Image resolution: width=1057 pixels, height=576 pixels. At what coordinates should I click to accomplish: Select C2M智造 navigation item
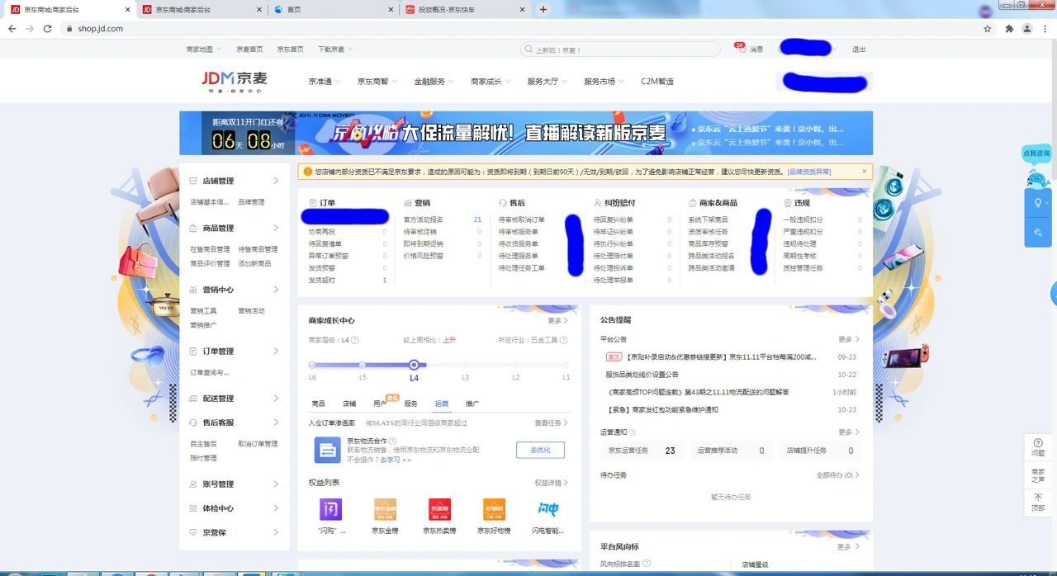pos(657,82)
